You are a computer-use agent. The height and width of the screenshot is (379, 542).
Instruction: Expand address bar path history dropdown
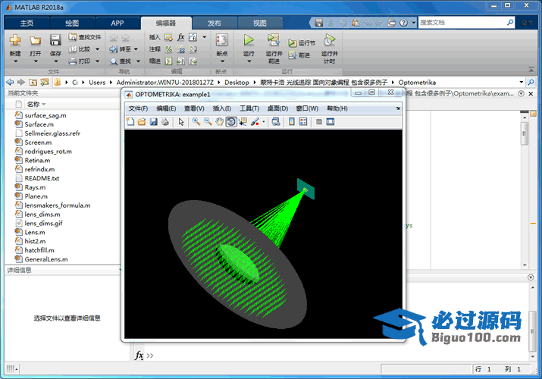(522, 82)
